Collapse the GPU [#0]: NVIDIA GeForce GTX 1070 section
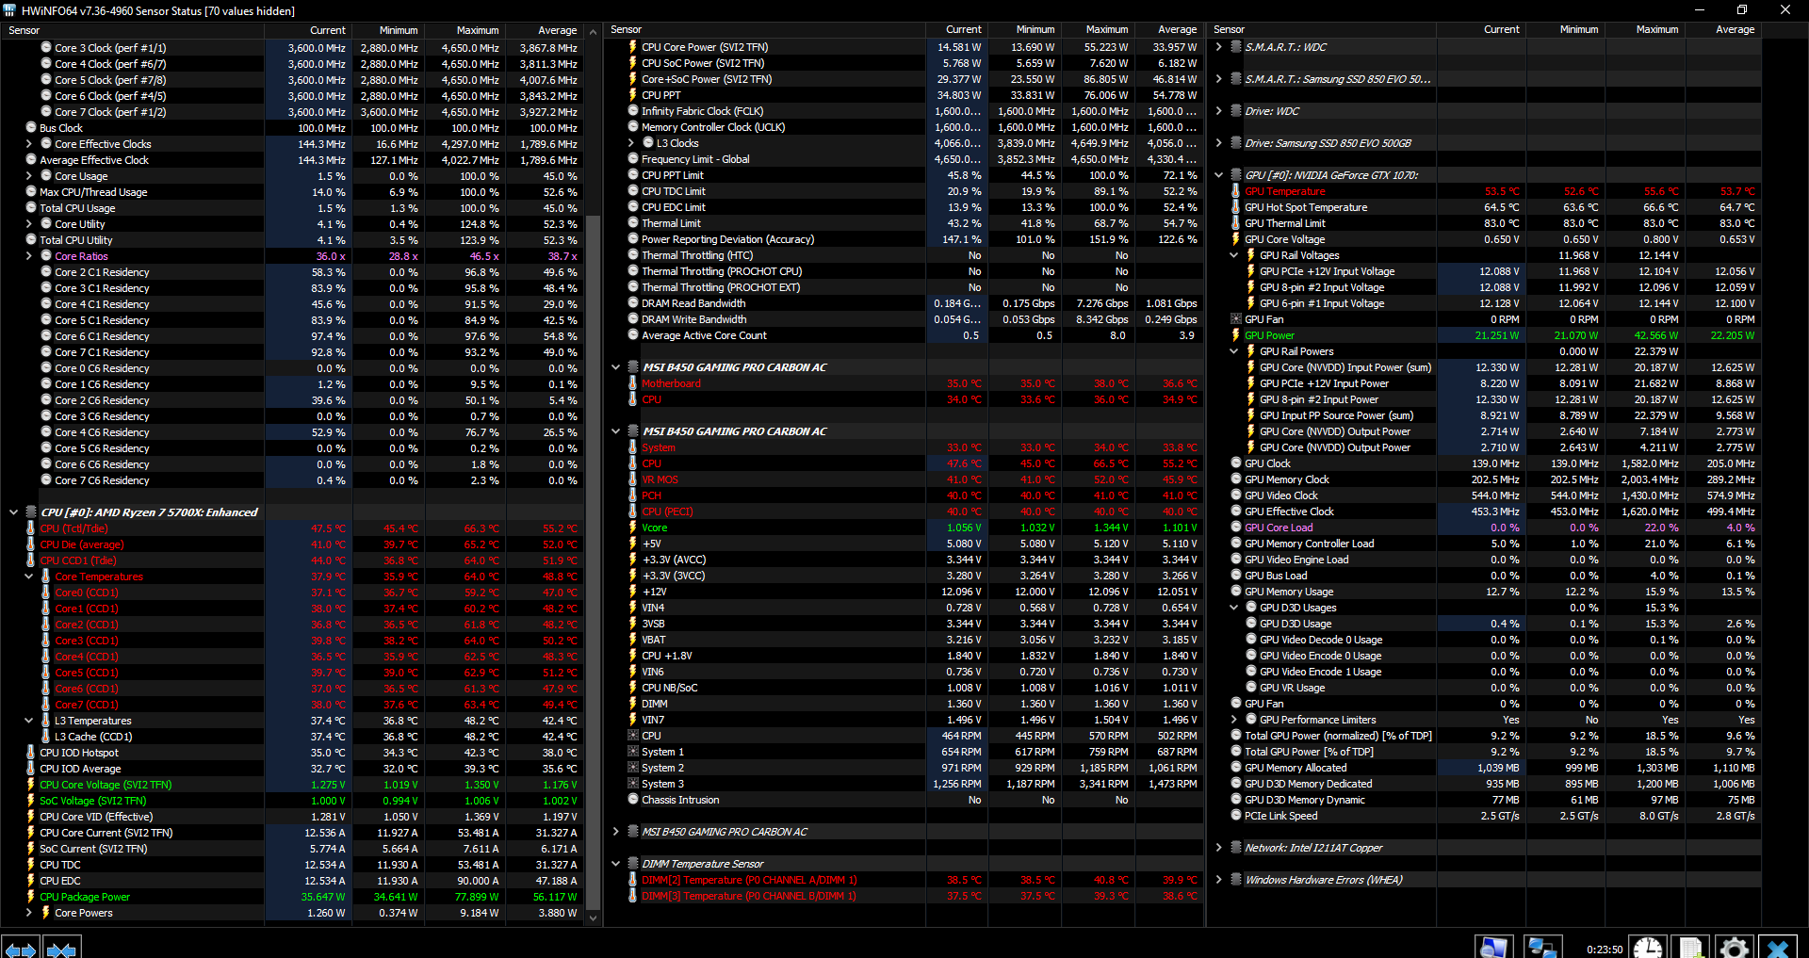The image size is (1809, 958). 1218,175
